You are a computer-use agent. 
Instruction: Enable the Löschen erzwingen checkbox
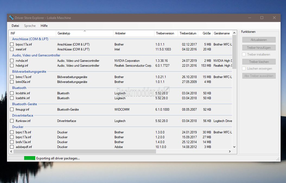point(244,69)
